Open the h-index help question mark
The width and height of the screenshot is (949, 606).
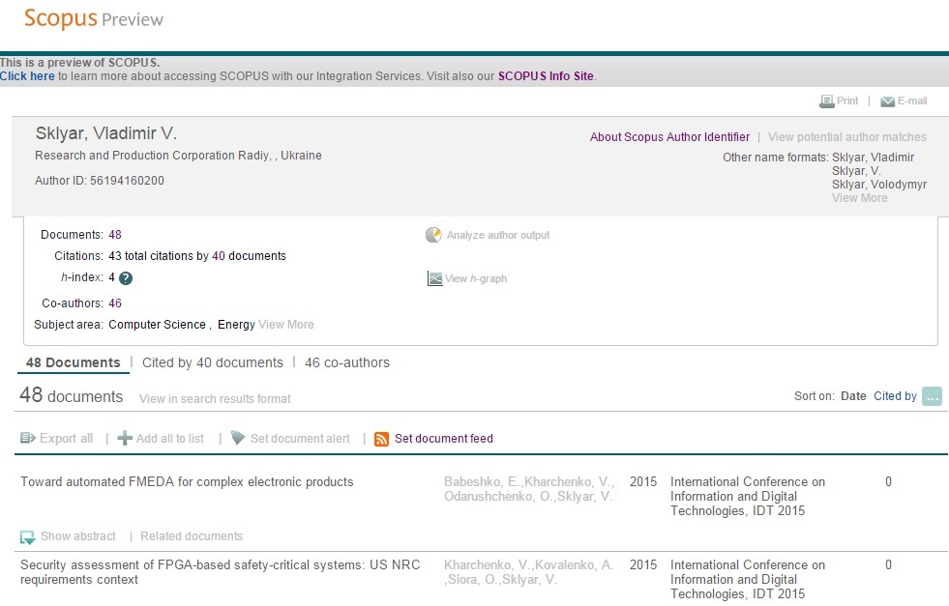[126, 278]
